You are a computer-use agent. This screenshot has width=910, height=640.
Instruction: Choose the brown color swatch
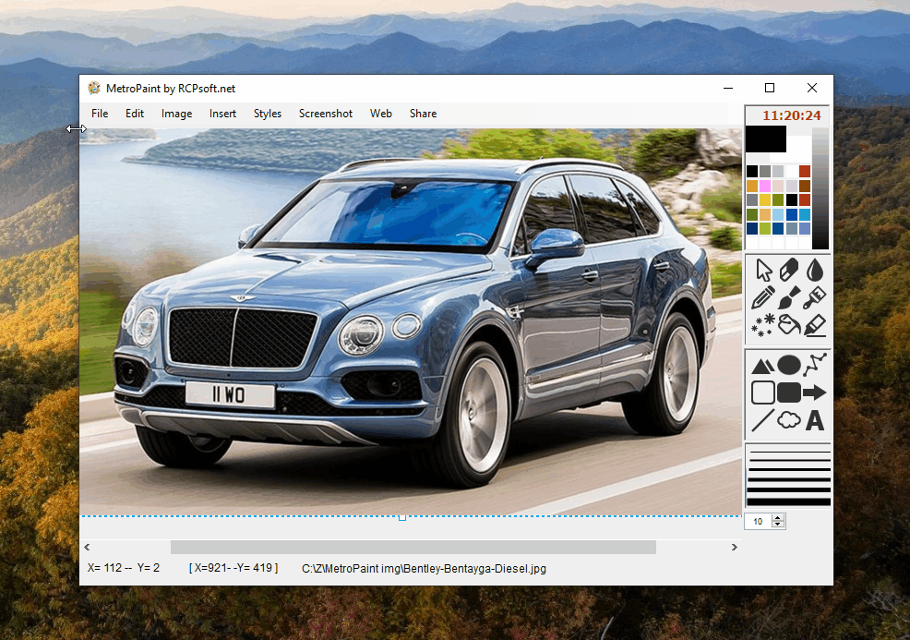click(x=805, y=186)
